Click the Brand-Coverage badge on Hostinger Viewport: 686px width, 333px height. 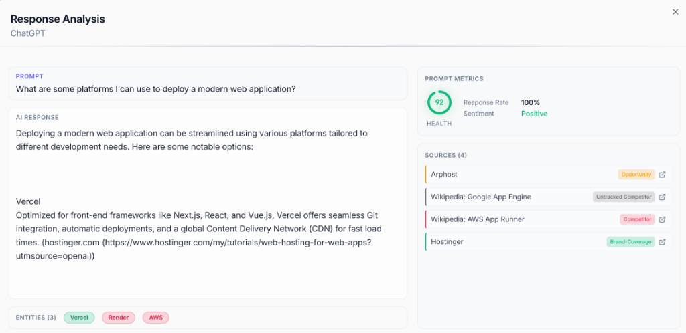tap(630, 242)
